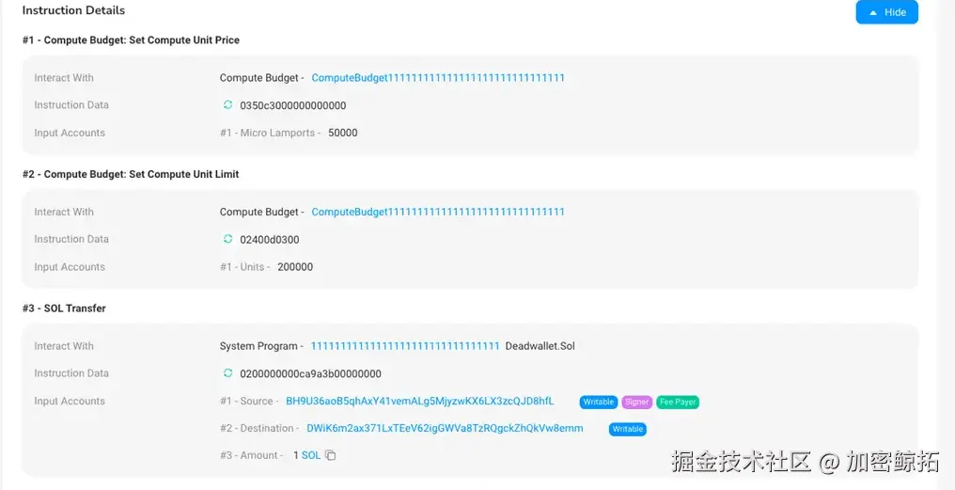The image size is (955, 490).
Task: Click the #1 - Source label
Action: pos(249,401)
